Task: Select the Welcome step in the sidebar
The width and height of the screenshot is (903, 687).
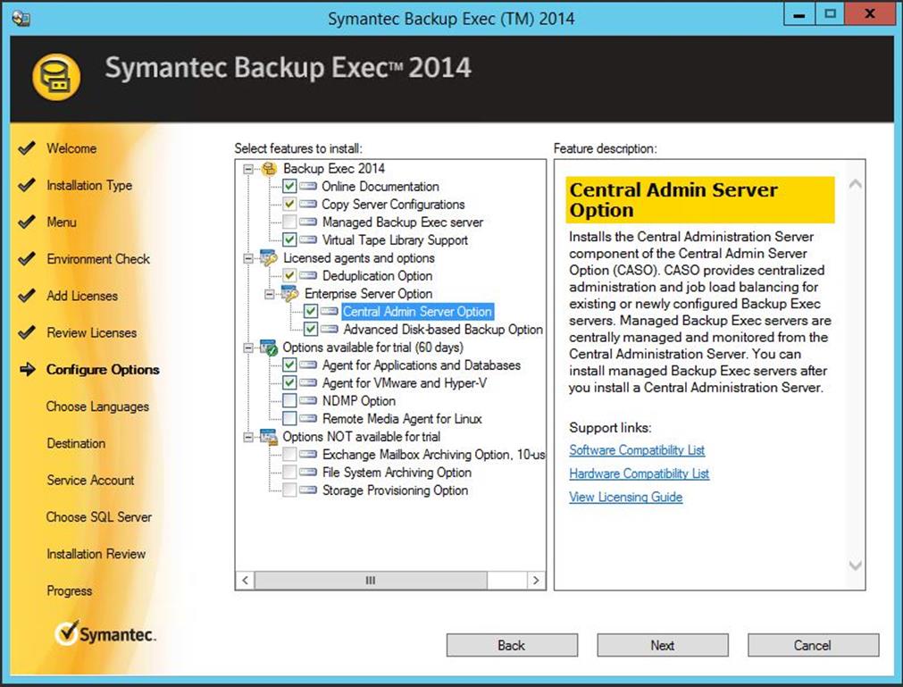Action: 71,148
